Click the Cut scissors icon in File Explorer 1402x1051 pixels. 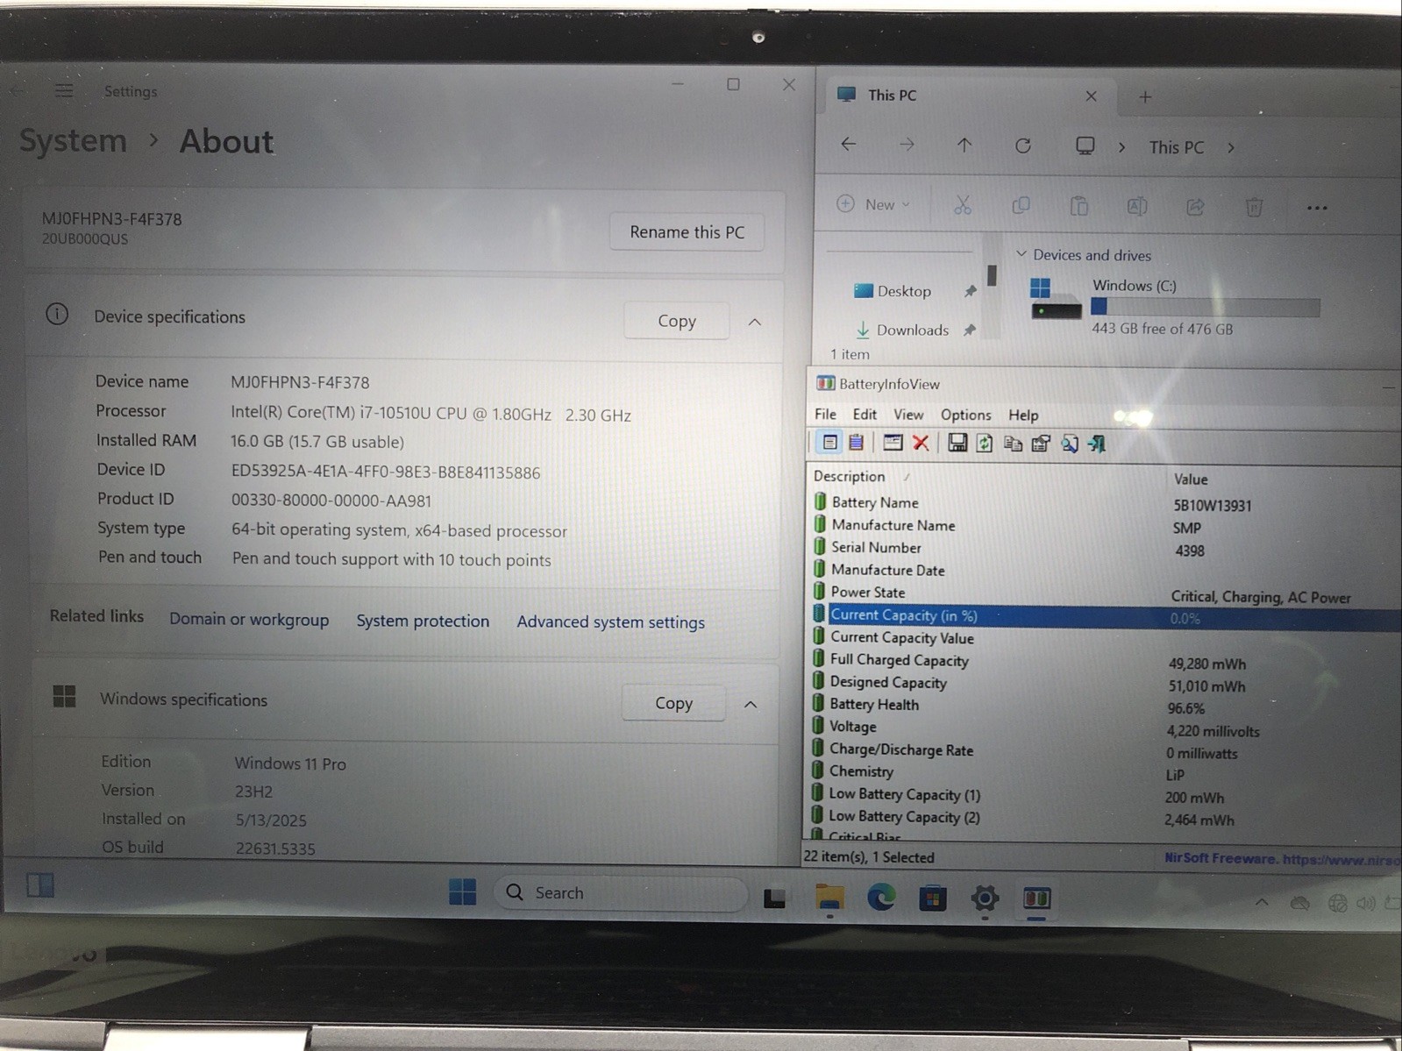963,205
